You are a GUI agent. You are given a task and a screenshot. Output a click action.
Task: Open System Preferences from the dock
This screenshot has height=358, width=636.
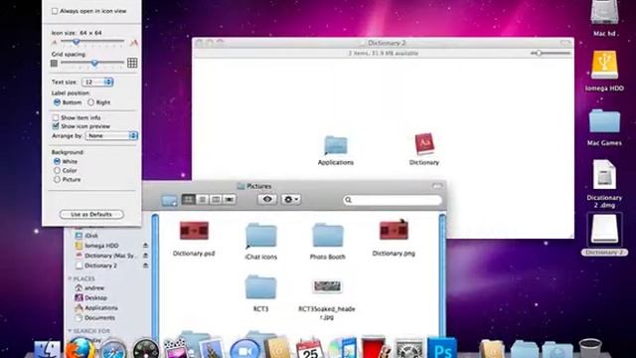408,349
